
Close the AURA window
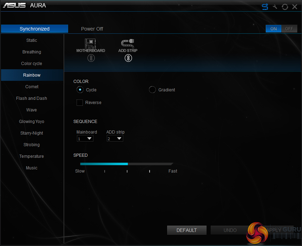point(295,7)
